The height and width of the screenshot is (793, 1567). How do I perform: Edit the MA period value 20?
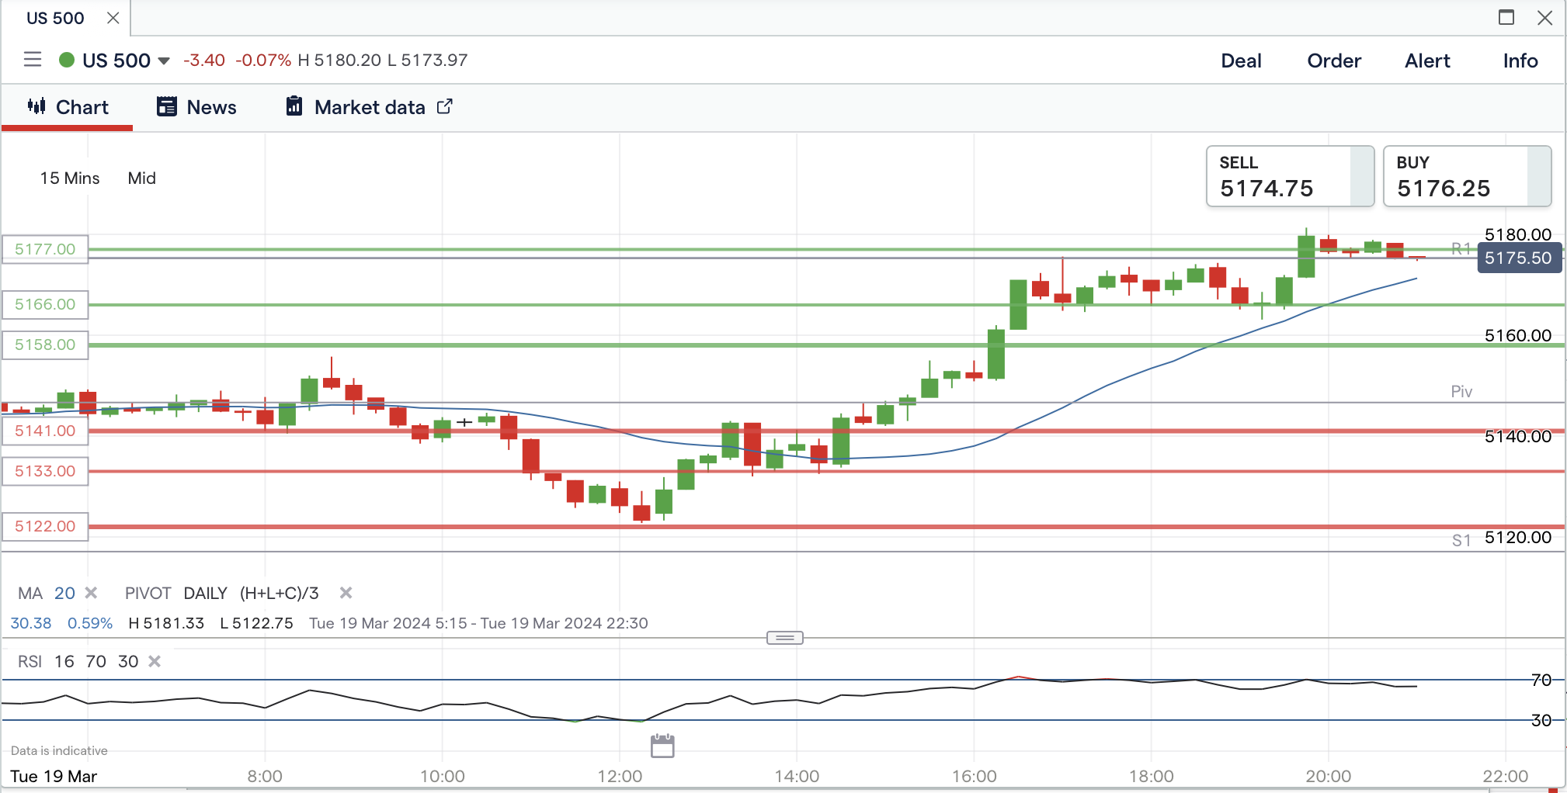pos(64,594)
